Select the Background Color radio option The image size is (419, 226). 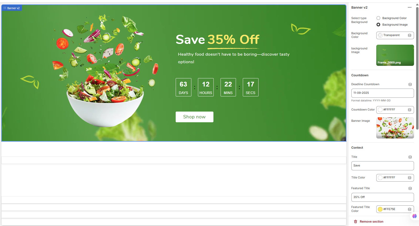378,18
